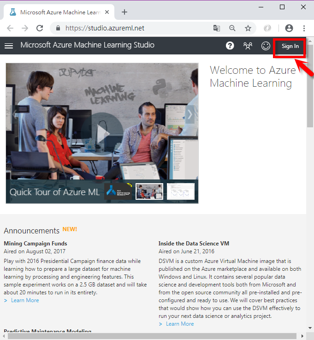The width and height of the screenshot is (314, 340).
Task: Select the team photo carousel thumbnail
Action: point(149,191)
